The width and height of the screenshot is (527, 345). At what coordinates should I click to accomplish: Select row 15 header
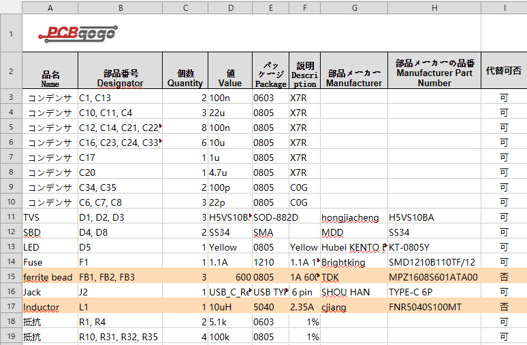(x=11, y=276)
